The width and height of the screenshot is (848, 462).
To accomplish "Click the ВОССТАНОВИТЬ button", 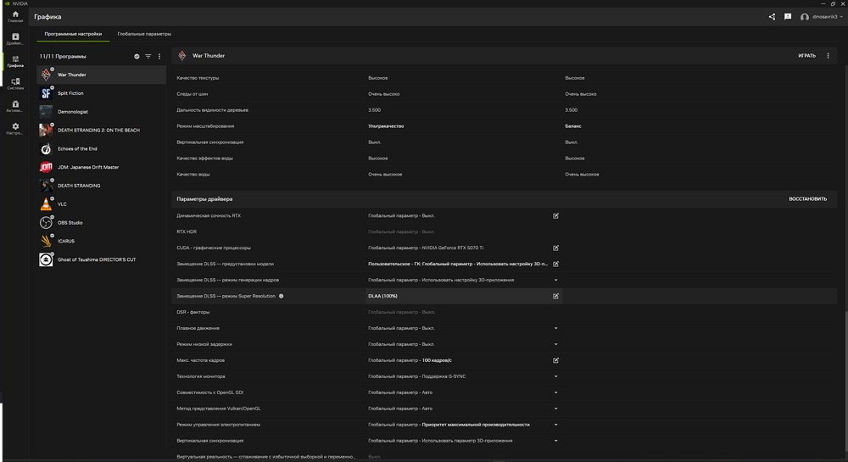I will pyautogui.click(x=807, y=199).
